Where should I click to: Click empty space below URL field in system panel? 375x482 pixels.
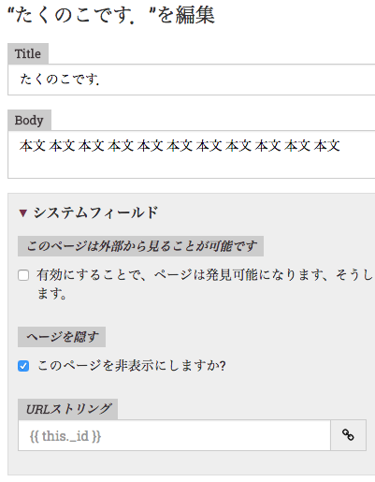[x=192, y=462]
